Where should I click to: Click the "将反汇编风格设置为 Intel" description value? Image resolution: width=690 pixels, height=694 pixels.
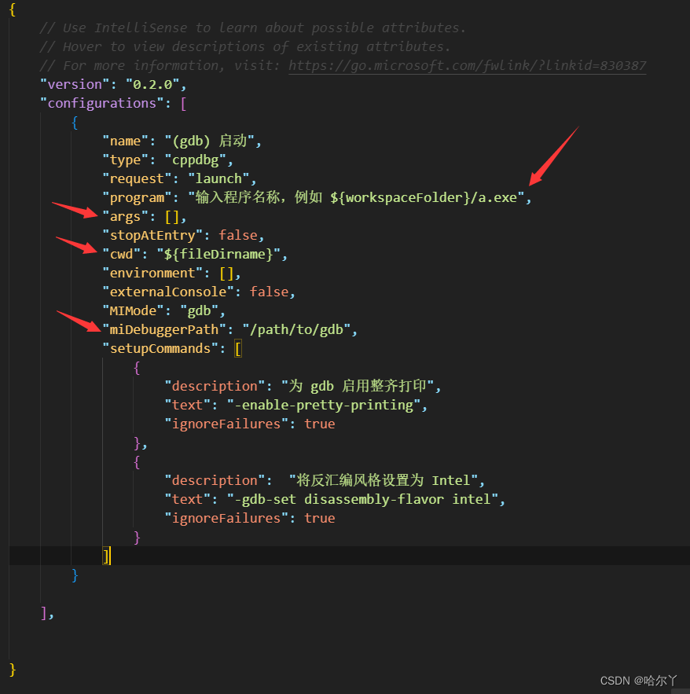pos(384,481)
